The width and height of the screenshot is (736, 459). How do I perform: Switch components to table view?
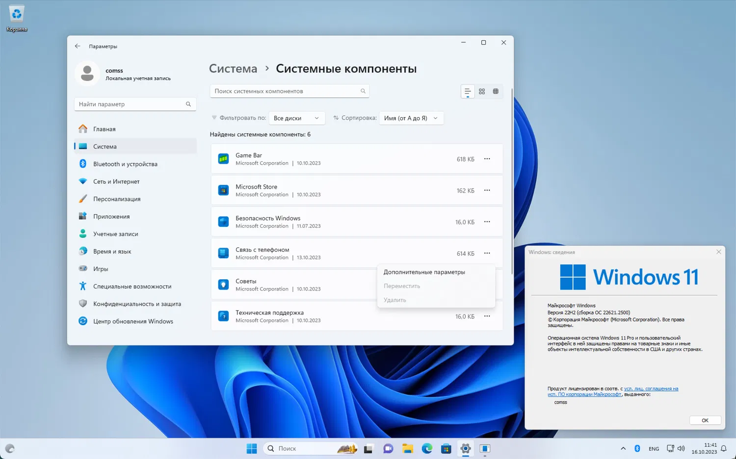pos(496,92)
